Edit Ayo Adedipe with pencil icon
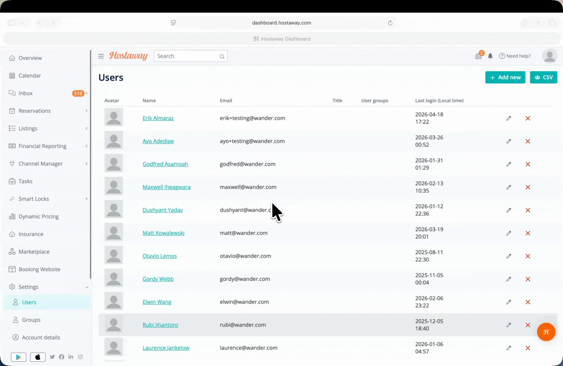563x366 pixels. click(509, 141)
